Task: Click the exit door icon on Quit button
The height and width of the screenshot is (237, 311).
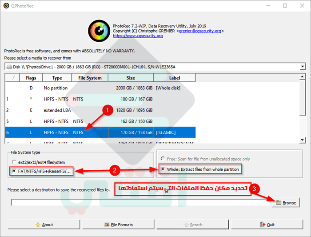Action: click(x=263, y=225)
